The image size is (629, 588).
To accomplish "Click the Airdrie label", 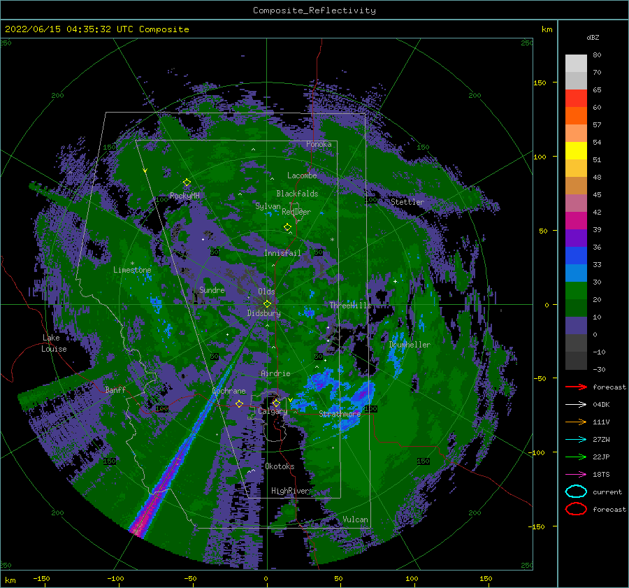I will tap(275, 373).
